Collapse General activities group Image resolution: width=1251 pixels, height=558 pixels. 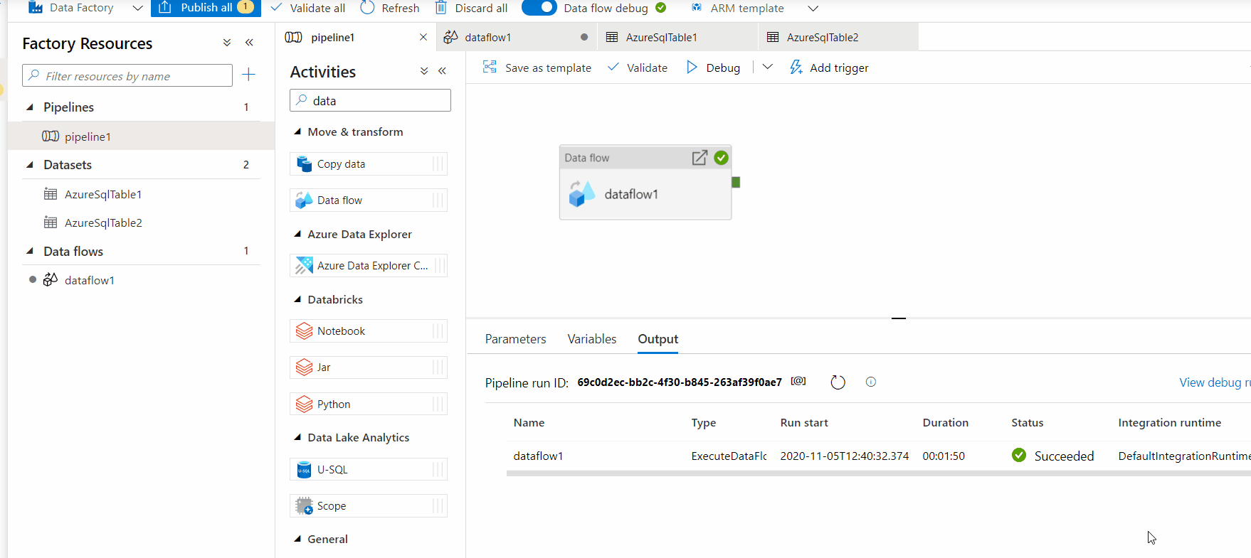pyautogui.click(x=297, y=540)
